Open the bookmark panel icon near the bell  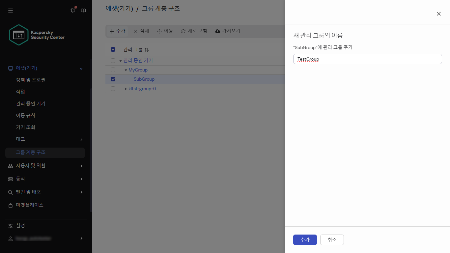pyautogui.click(x=83, y=10)
